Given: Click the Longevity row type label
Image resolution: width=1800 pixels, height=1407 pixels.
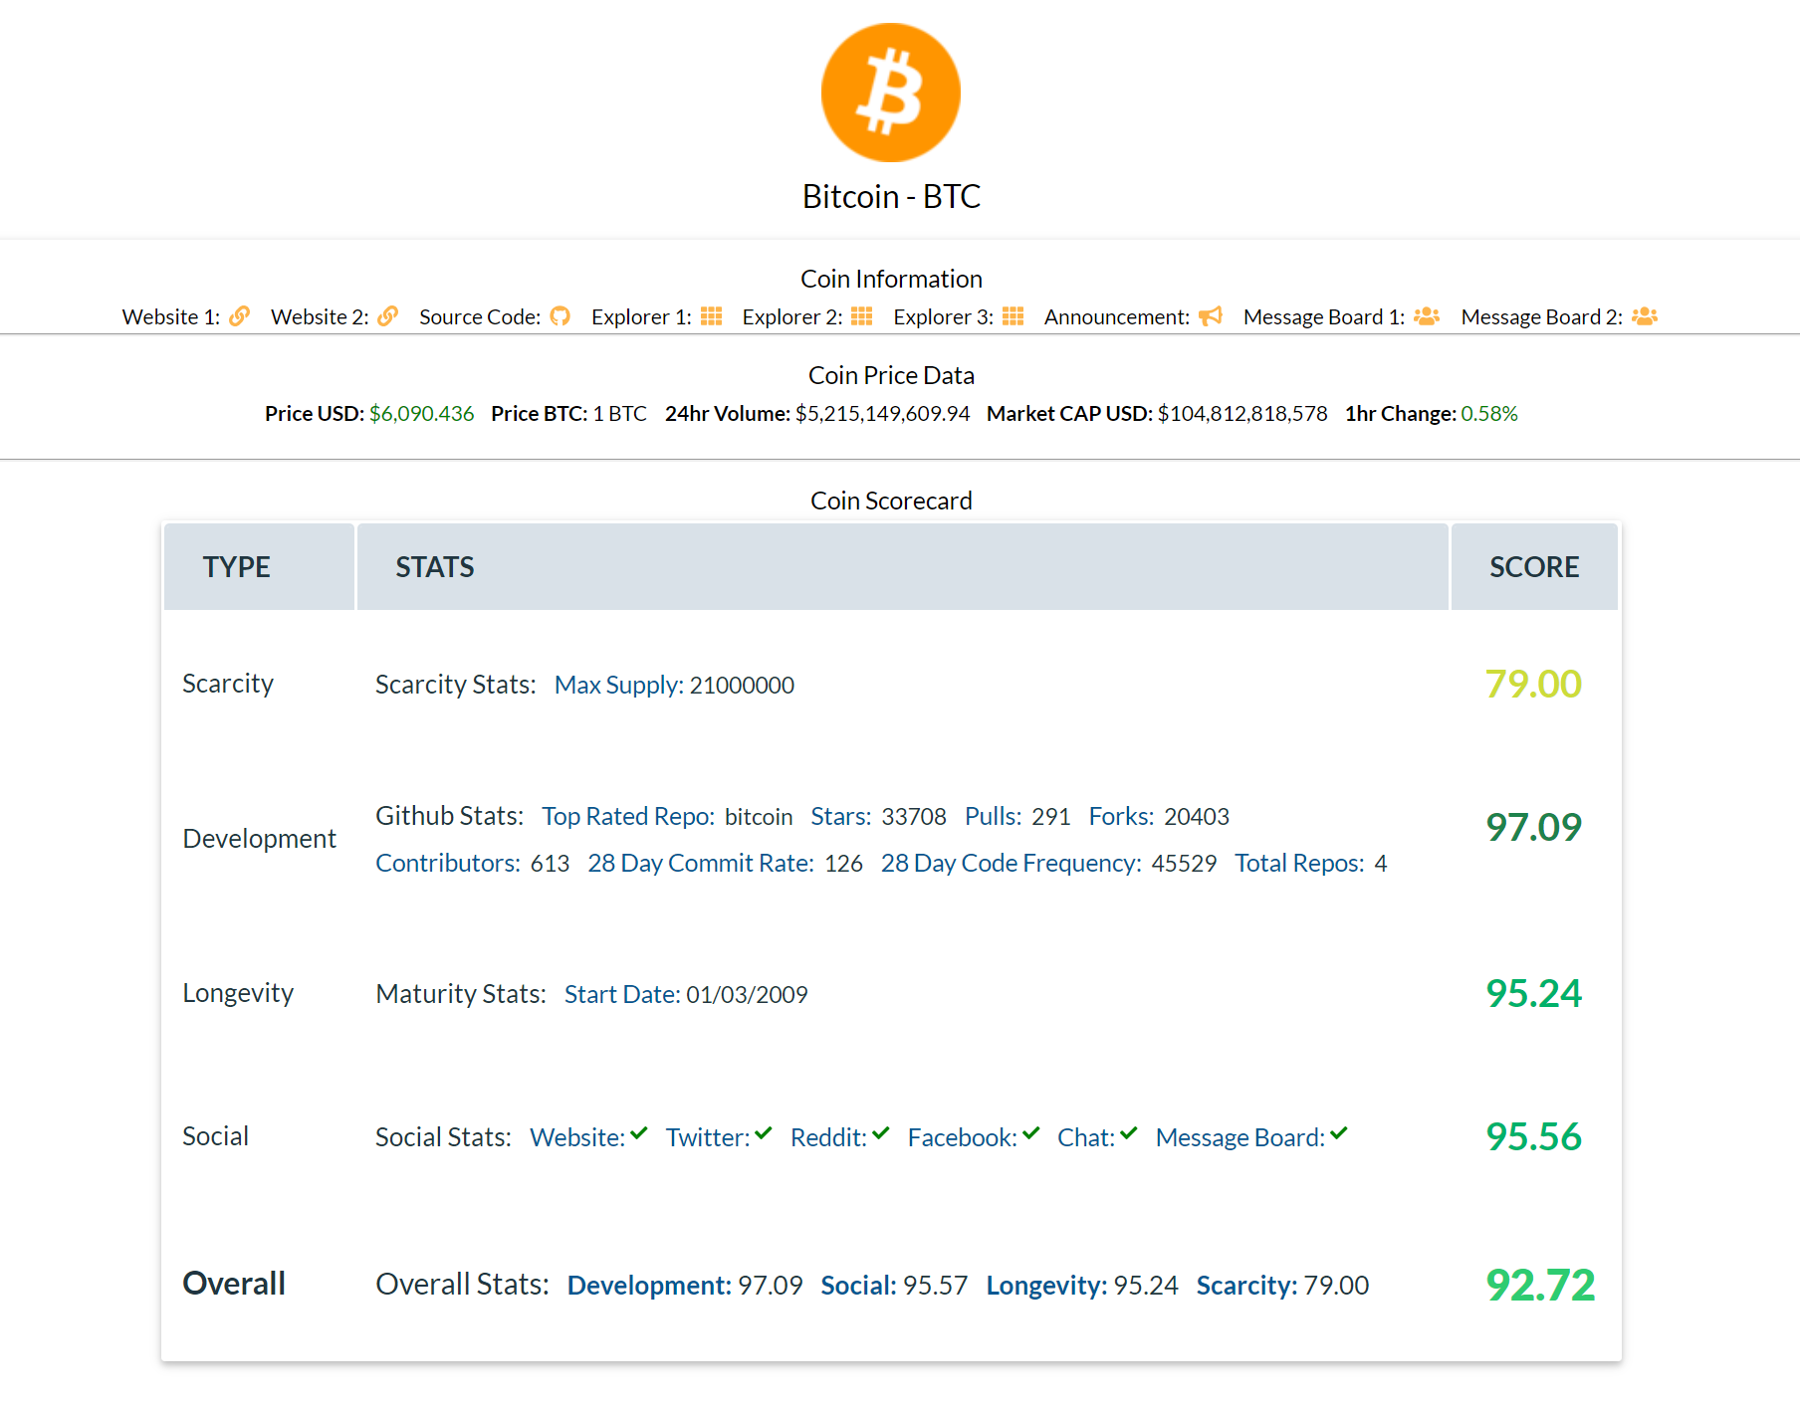Looking at the screenshot, I should click(x=238, y=993).
